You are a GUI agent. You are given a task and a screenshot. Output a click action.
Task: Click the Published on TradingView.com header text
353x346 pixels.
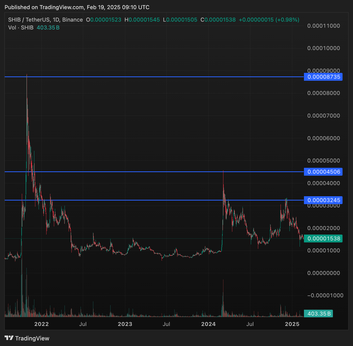point(77,7)
